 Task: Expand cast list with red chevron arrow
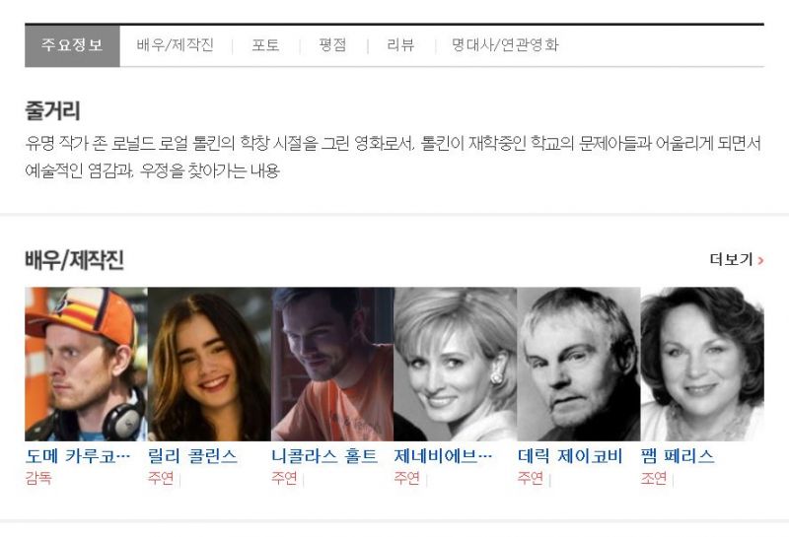tap(760, 260)
